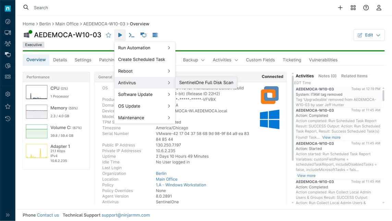Open the Administration gear in sidebar
392x221 pixels.
click(8, 94)
